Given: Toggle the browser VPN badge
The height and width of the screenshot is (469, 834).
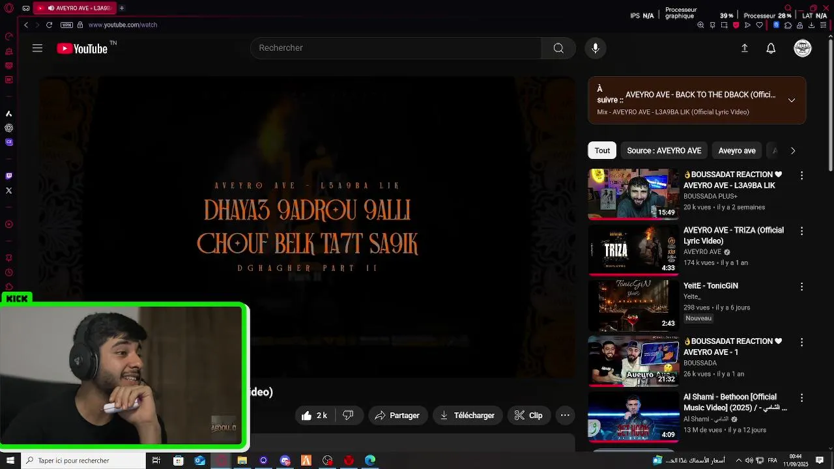Looking at the screenshot, I should coord(66,25).
